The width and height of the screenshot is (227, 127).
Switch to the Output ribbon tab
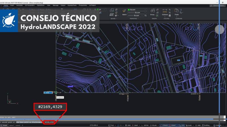point(63,5)
